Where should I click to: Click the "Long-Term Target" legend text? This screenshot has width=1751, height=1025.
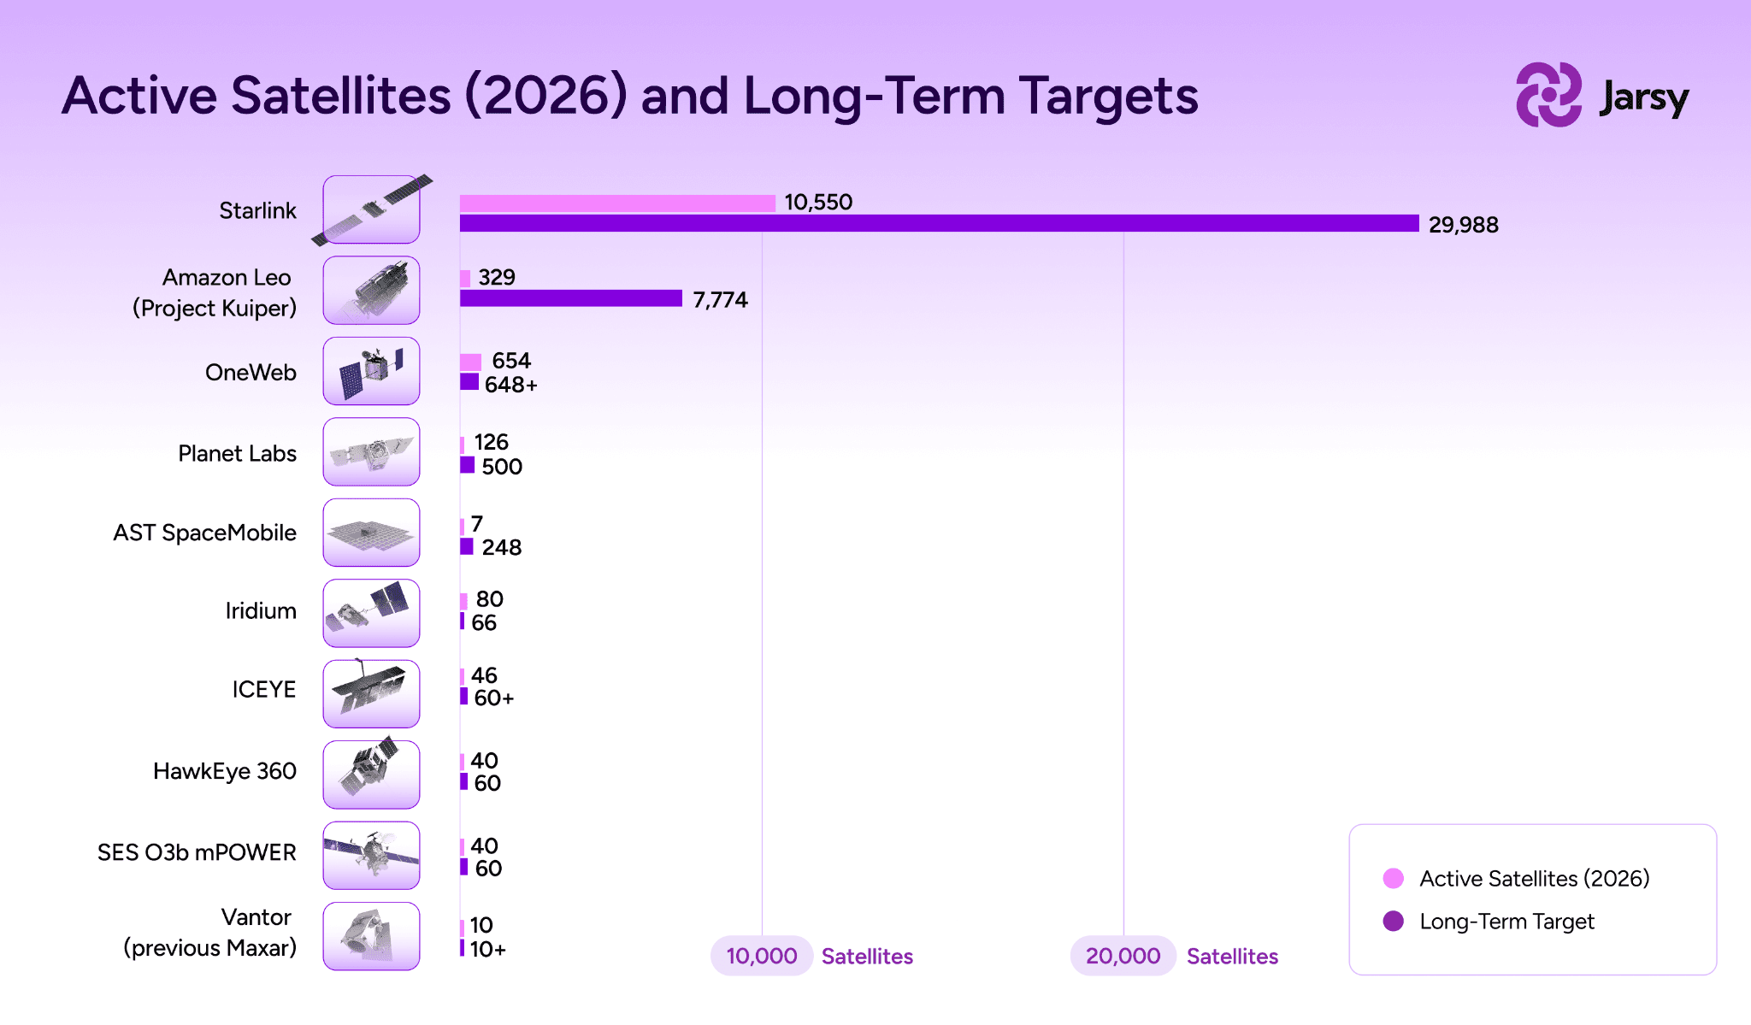[x=1507, y=922]
